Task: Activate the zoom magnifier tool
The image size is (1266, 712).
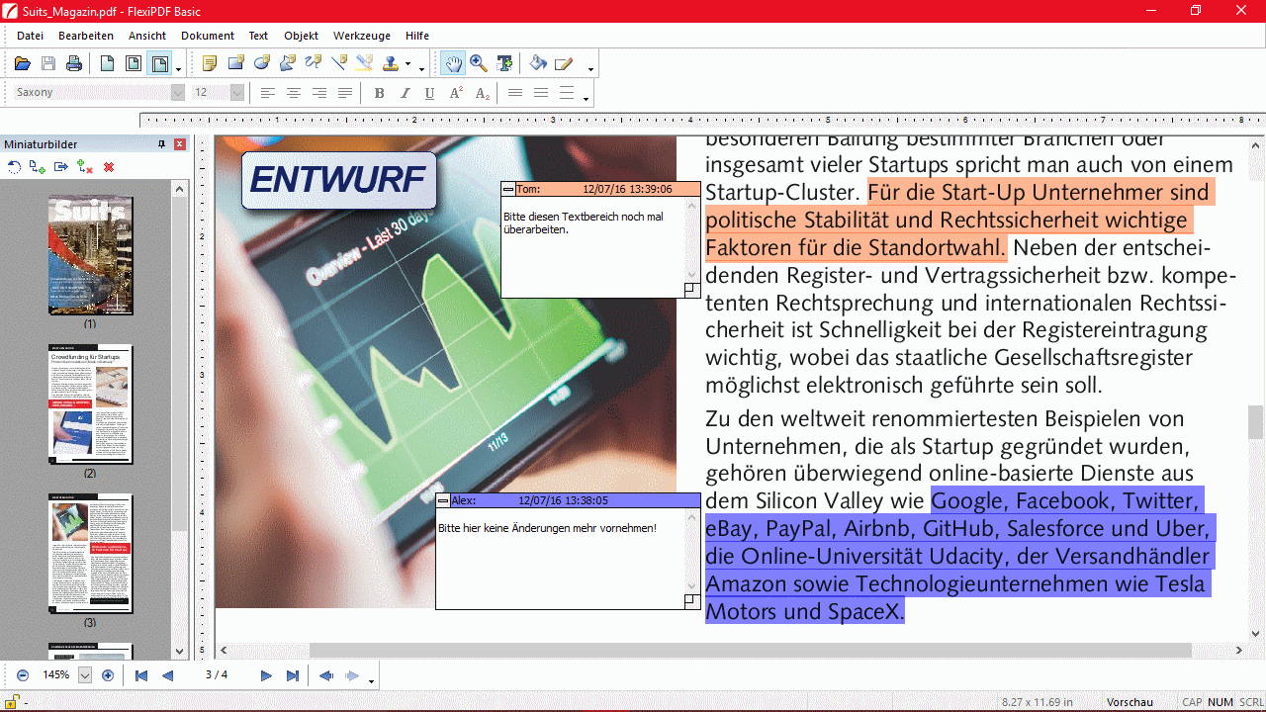Action: click(x=479, y=64)
